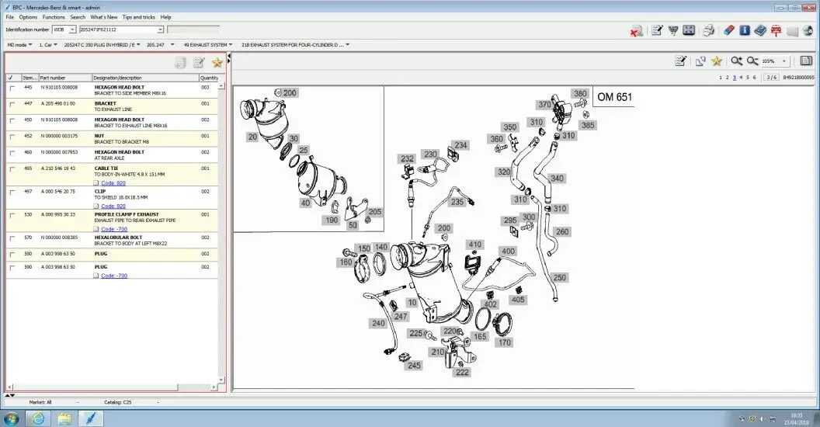Open the File menu
820x427 pixels.
click(x=9, y=17)
